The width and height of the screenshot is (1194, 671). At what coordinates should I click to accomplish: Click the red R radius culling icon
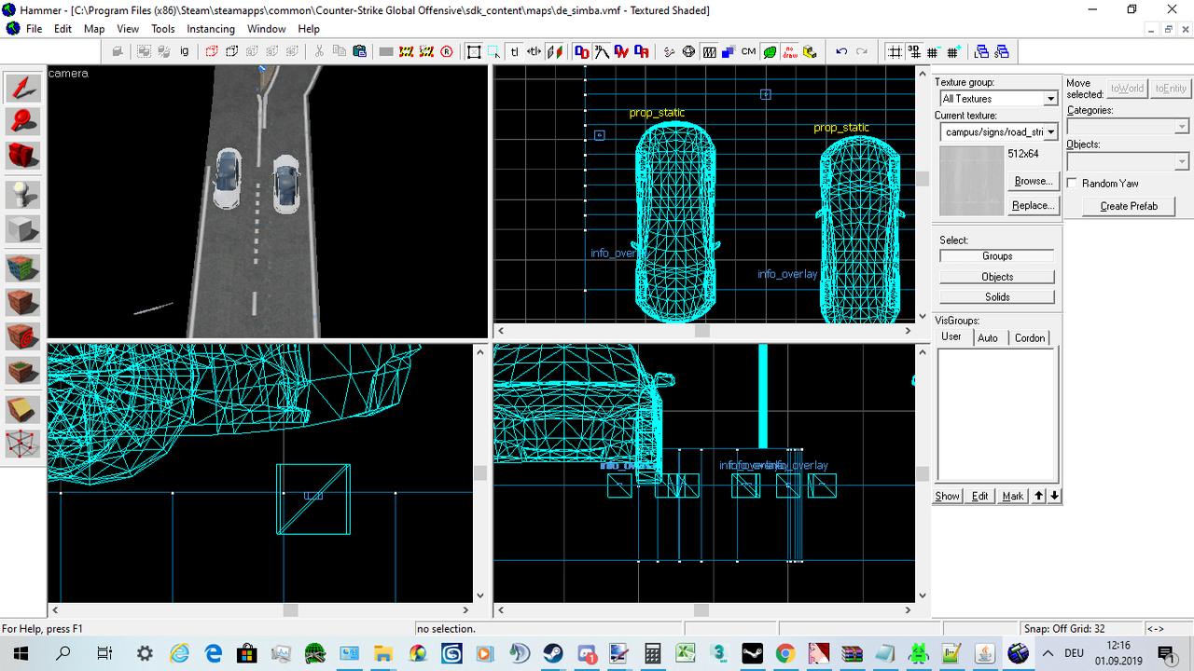tap(447, 52)
